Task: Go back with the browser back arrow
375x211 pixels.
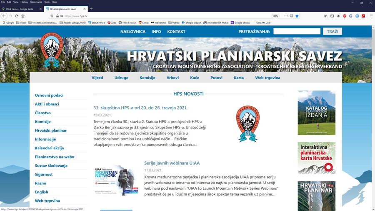Action: (4, 16)
